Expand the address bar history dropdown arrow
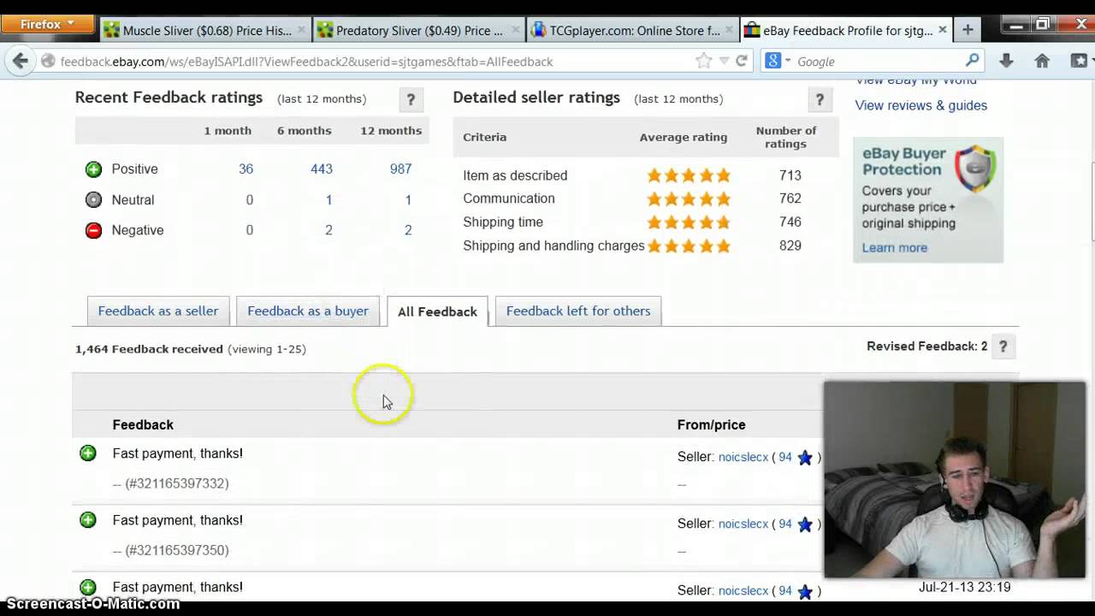The image size is (1095, 616). (x=724, y=62)
